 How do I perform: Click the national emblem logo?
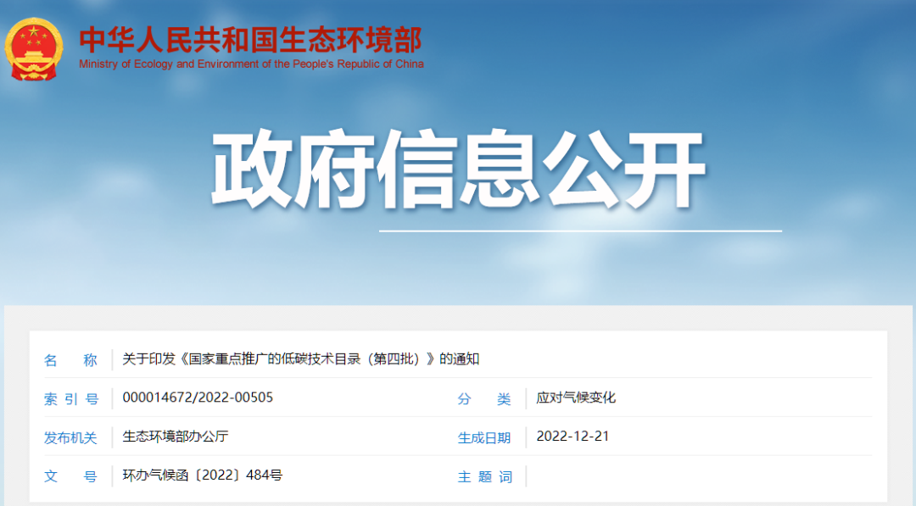(x=34, y=50)
